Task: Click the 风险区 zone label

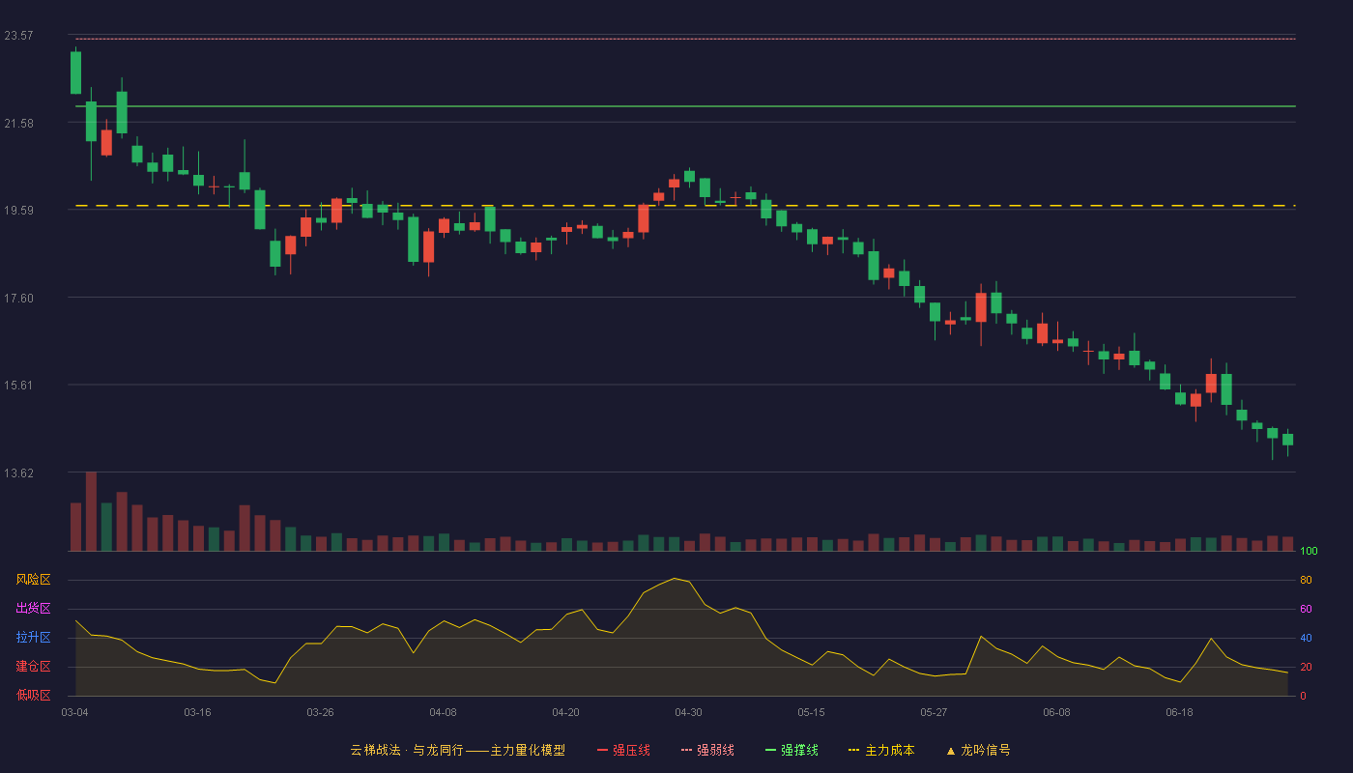Action: click(x=33, y=580)
